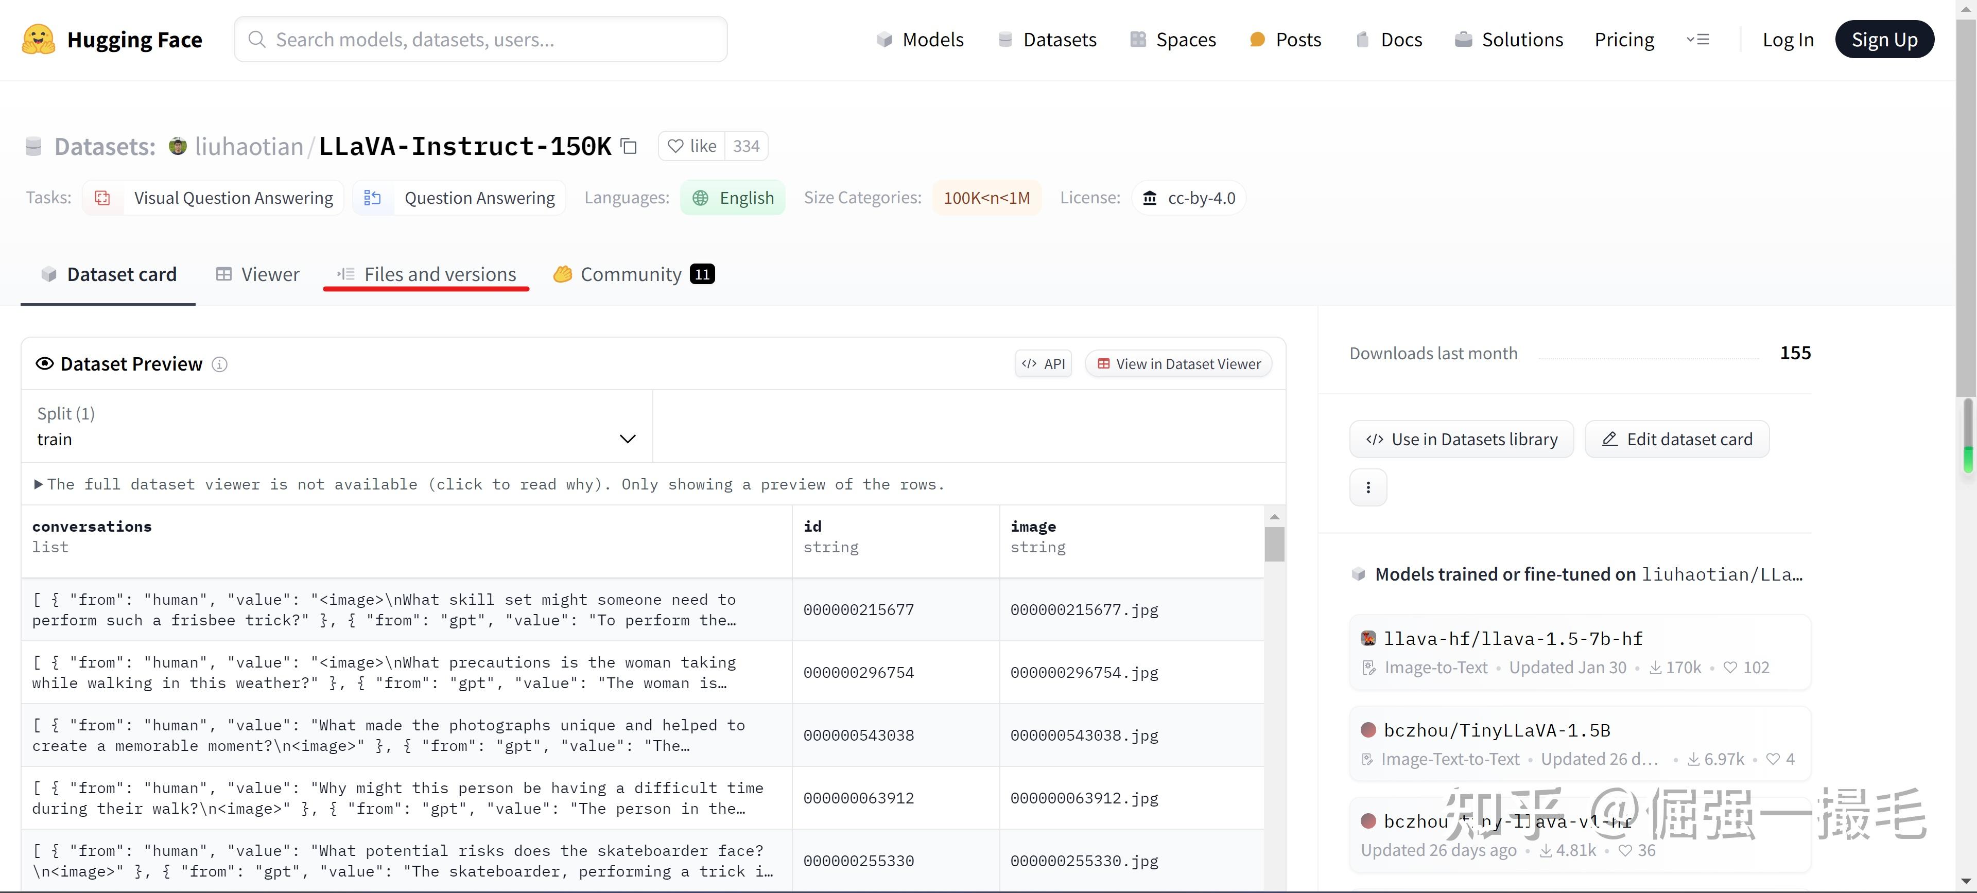Open the Docs page
Image resolution: width=1977 pixels, height=893 pixels.
(x=1389, y=39)
